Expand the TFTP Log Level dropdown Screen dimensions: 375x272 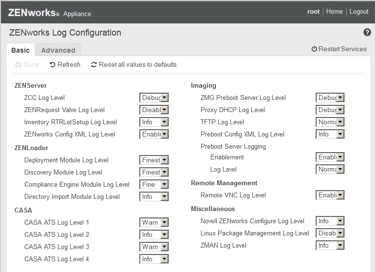click(330, 122)
